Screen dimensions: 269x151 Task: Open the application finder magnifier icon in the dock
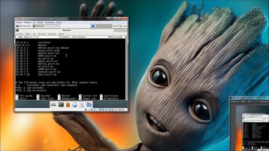[x=82, y=105]
